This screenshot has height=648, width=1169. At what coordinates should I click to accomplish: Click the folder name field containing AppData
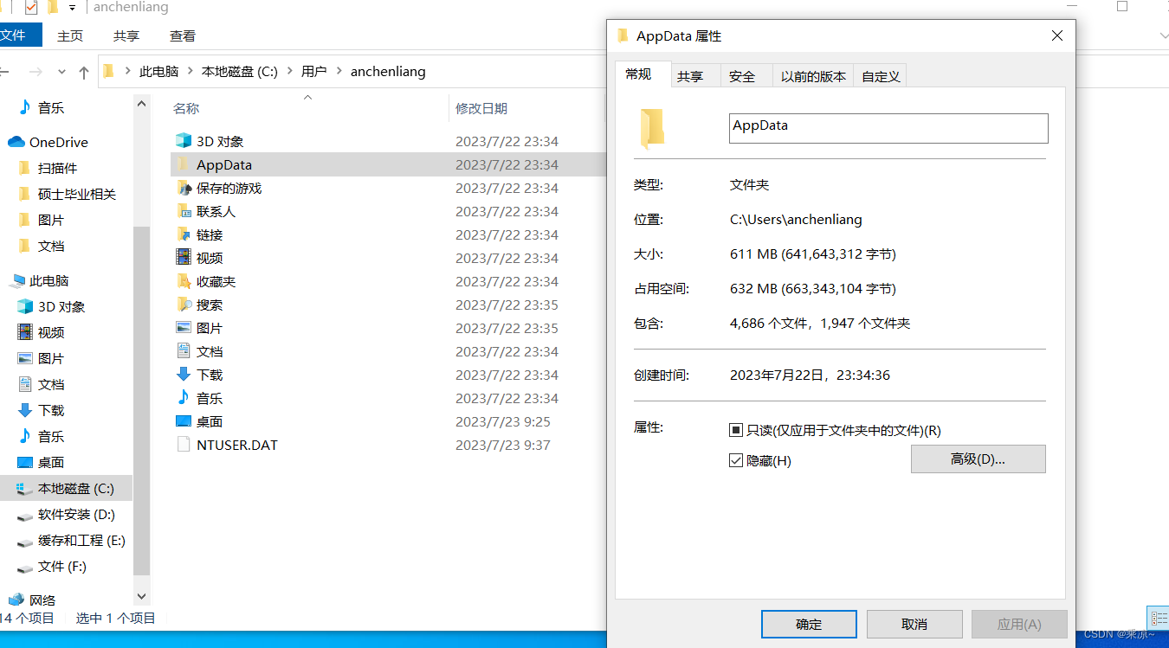coord(888,128)
